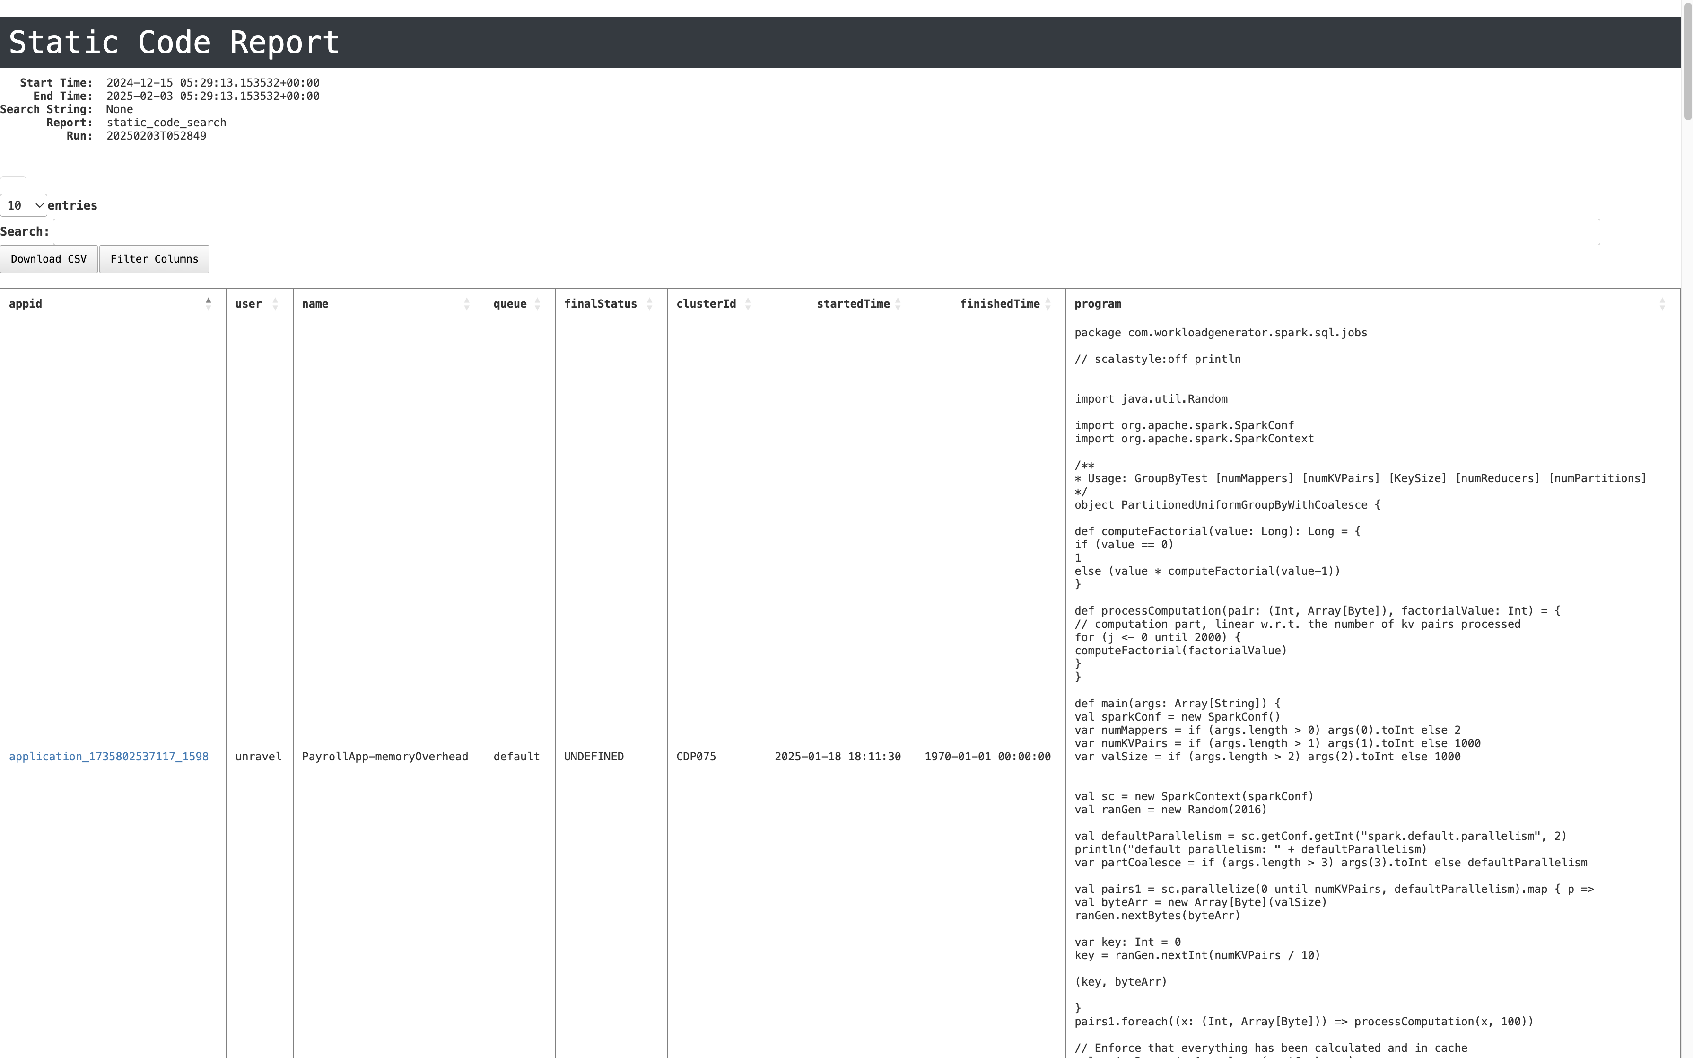
Task: Click the 'finalStatus' column header label
Action: 601,304
